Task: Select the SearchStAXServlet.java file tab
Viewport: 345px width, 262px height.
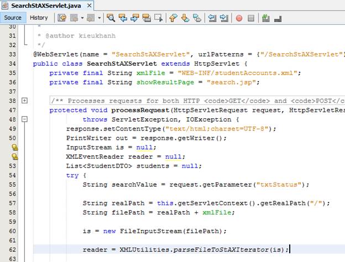Action: 46,6
